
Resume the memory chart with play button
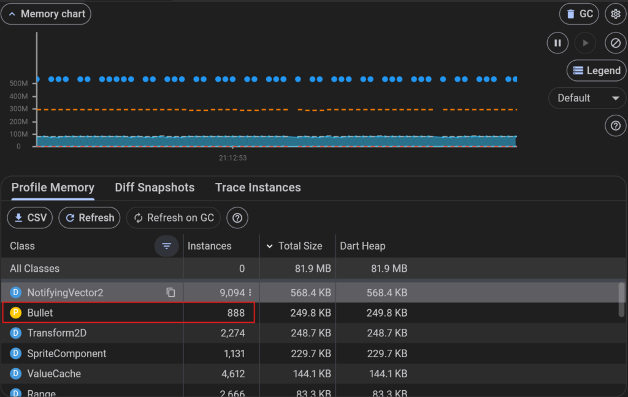click(586, 43)
